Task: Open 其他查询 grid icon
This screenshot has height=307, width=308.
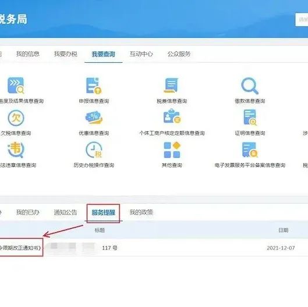Action: coord(172,150)
